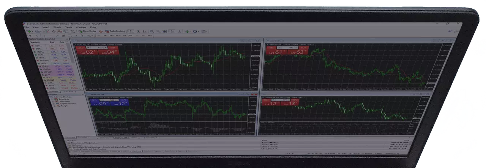Select the Trendline drawing tool
486x168 pixels.
tap(57, 36)
